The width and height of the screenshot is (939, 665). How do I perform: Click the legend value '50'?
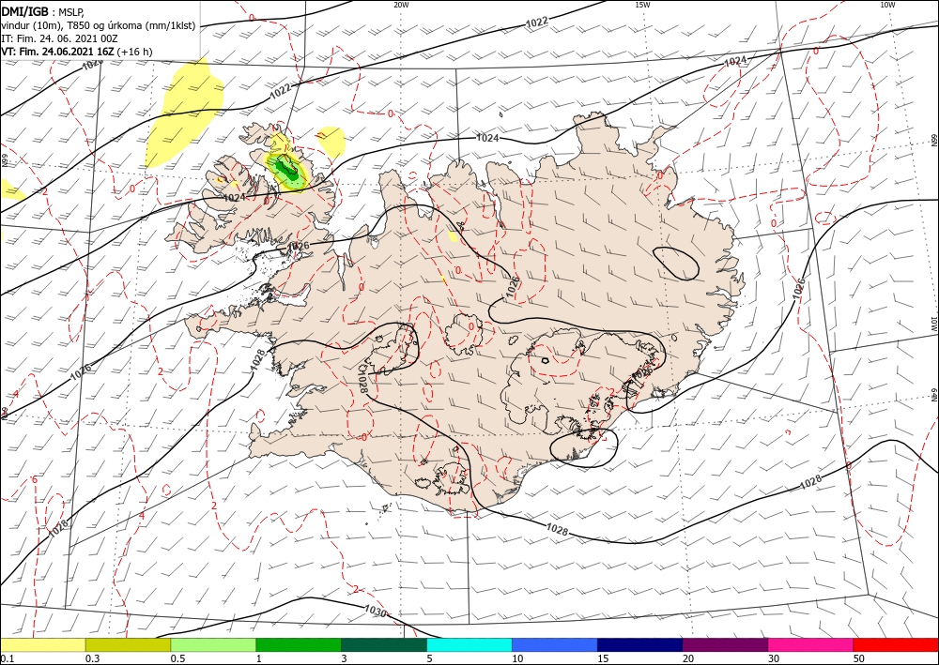point(859,658)
